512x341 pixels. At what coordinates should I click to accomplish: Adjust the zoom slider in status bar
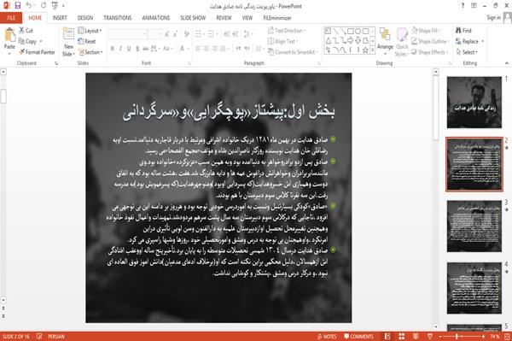click(457, 336)
